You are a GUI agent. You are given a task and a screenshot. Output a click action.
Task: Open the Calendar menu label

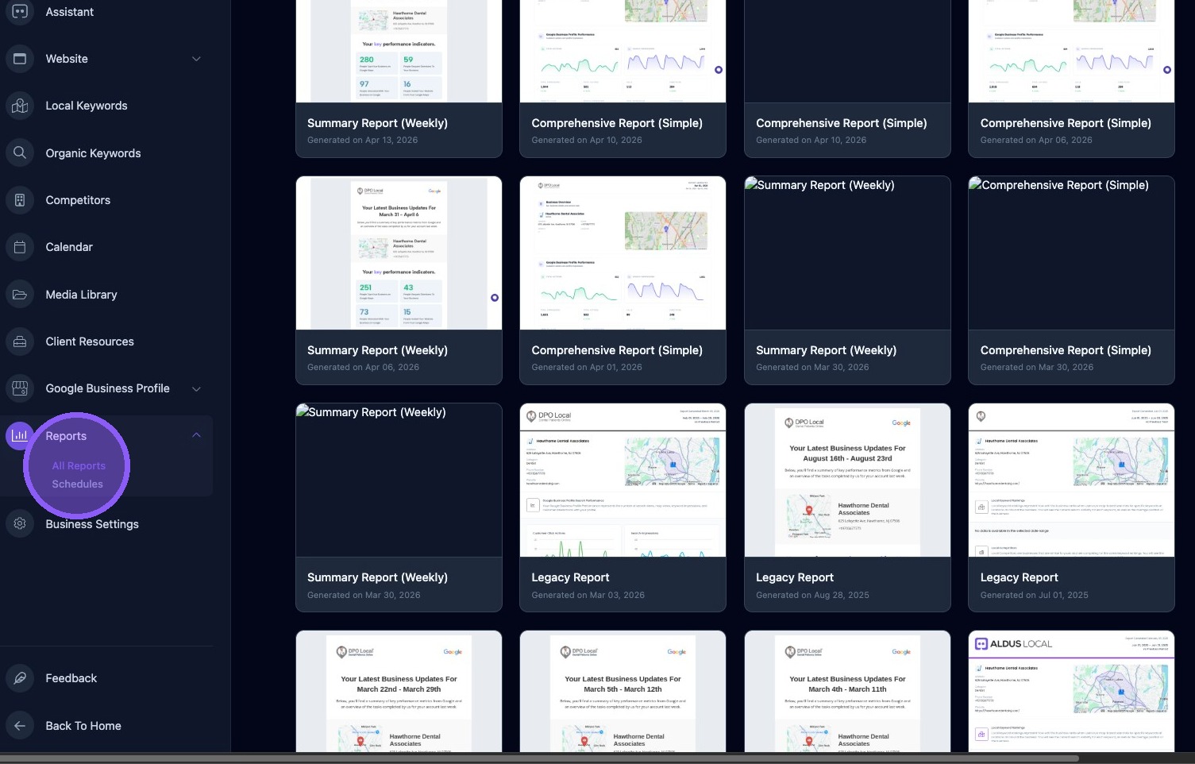(x=69, y=247)
